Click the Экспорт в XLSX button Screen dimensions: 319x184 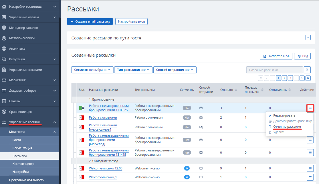tap(276, 56)
